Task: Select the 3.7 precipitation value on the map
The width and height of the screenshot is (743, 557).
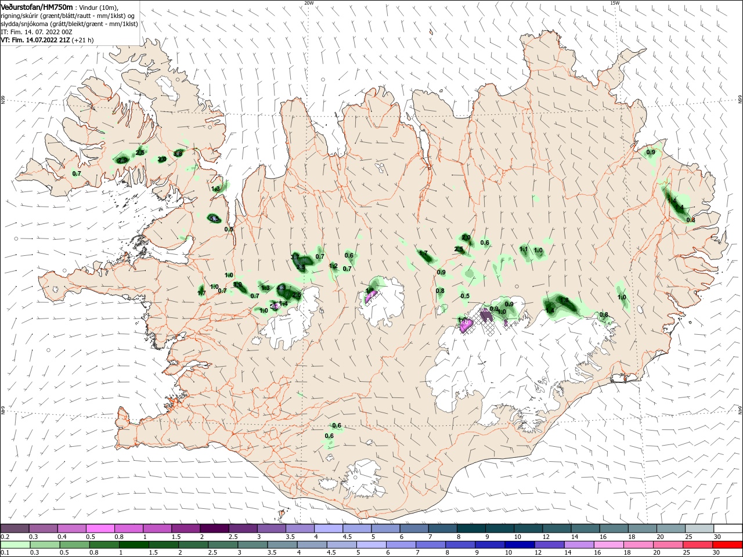Action: click(x=295, y=257)
